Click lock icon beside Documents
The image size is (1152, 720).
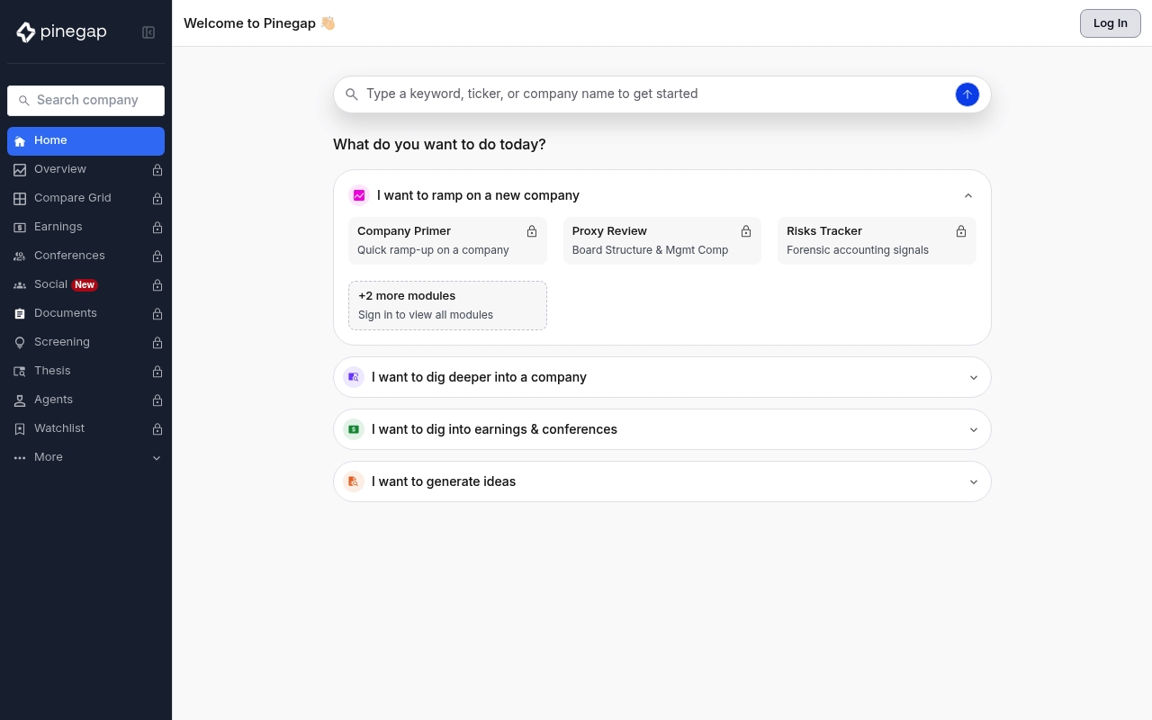coord(157,314)
